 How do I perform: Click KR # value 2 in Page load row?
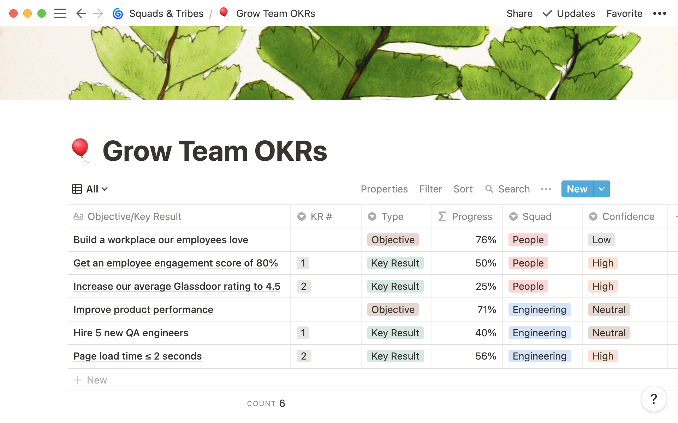point(304,356)
